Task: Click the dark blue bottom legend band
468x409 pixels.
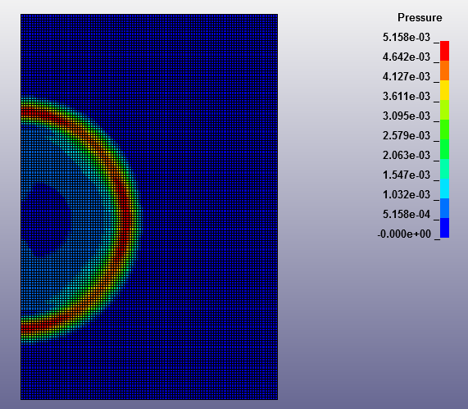Action: [x=445, y=228]
